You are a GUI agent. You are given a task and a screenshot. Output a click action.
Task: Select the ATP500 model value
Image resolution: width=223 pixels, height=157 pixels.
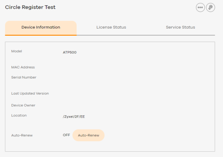pos(70,52)
